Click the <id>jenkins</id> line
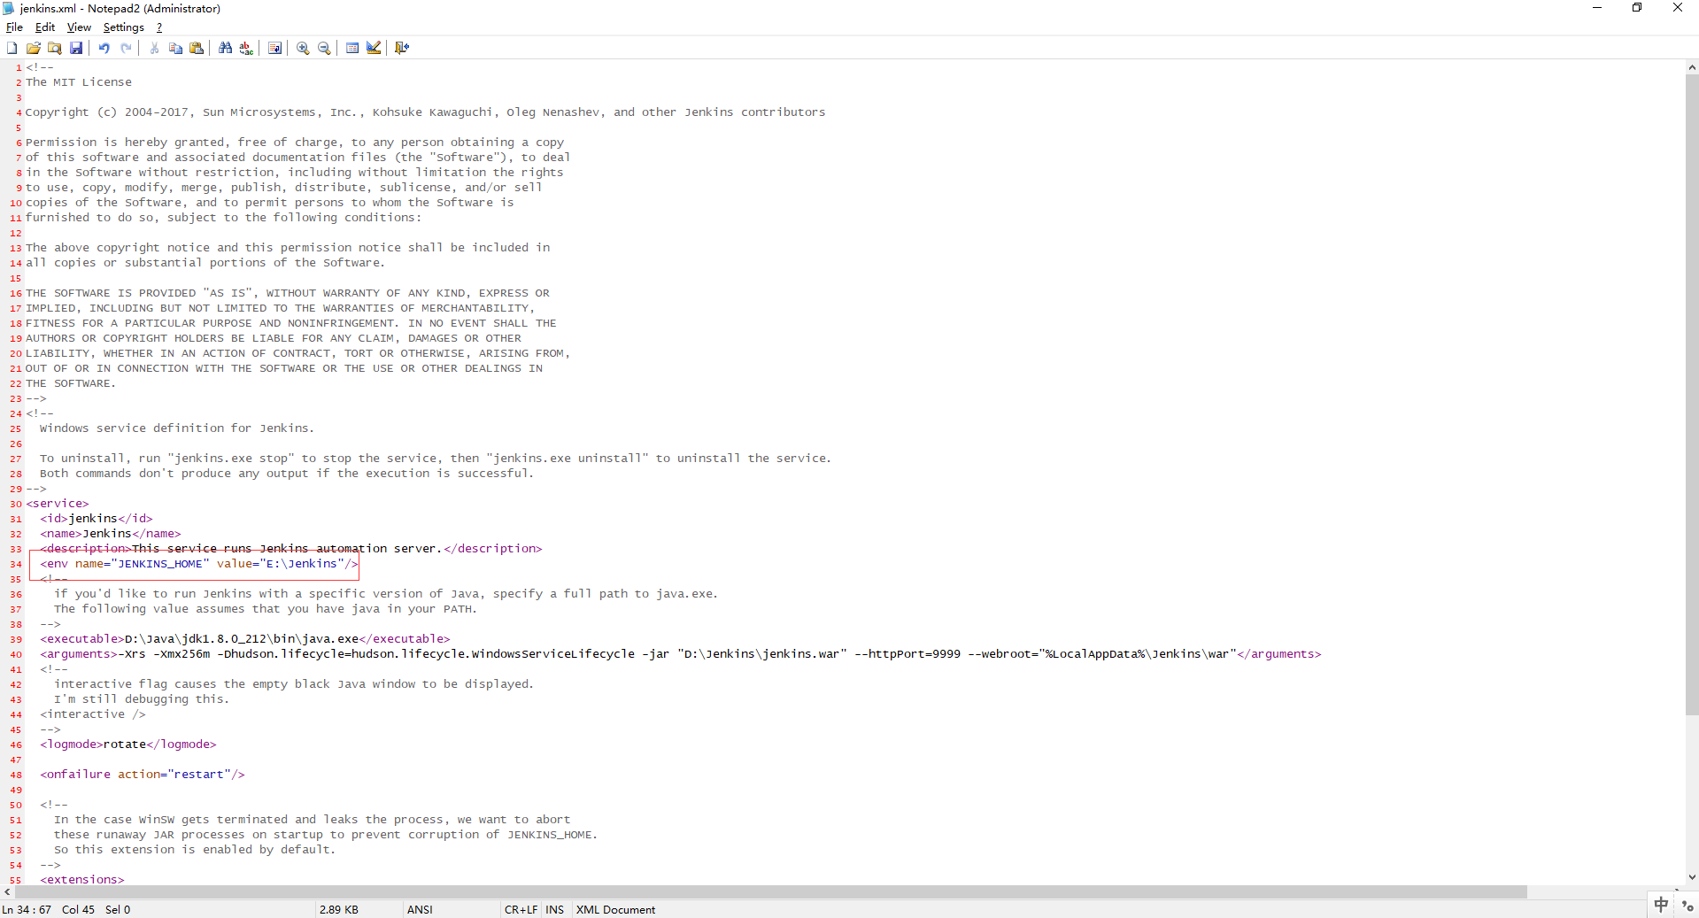Screen dimensions: 1699x918 (x=97, y=519)
